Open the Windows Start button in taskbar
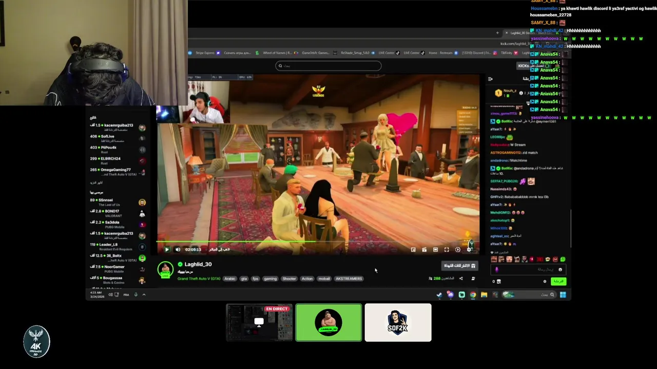The height and width of the screenshot is (369, 657). click(563, 295)
